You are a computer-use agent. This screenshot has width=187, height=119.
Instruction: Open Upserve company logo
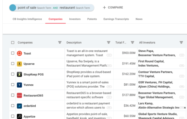(x=19, y=64)
